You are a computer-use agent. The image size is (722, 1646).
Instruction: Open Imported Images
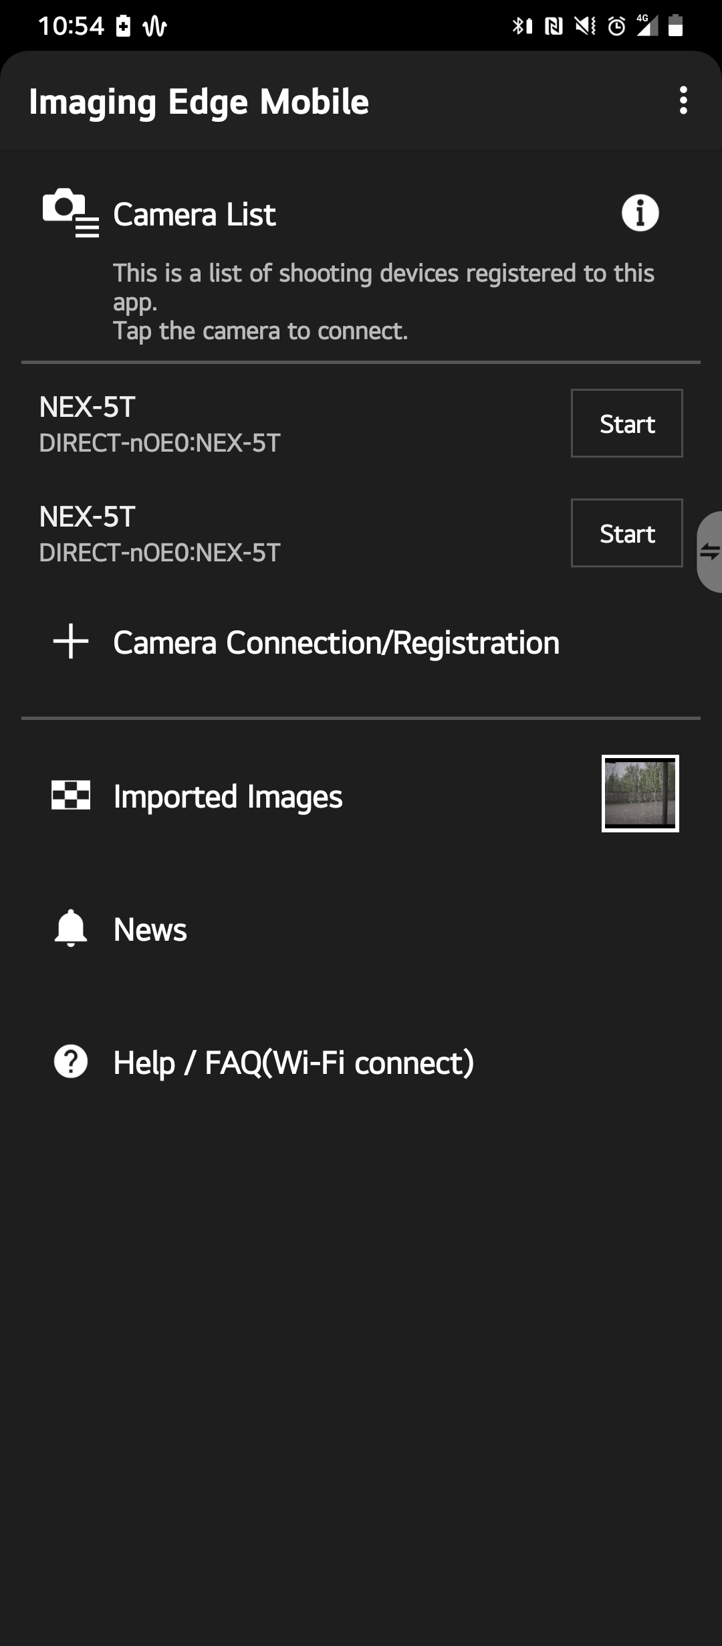(228, 796)
